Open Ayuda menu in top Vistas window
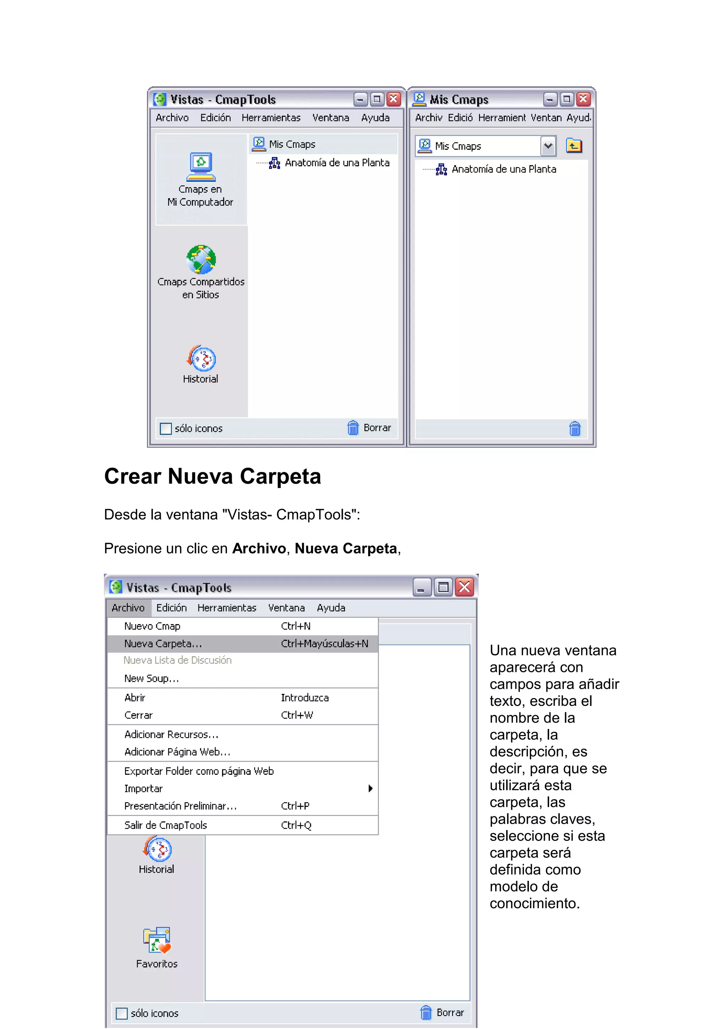727x1029 pixels. tap(375, 118)
